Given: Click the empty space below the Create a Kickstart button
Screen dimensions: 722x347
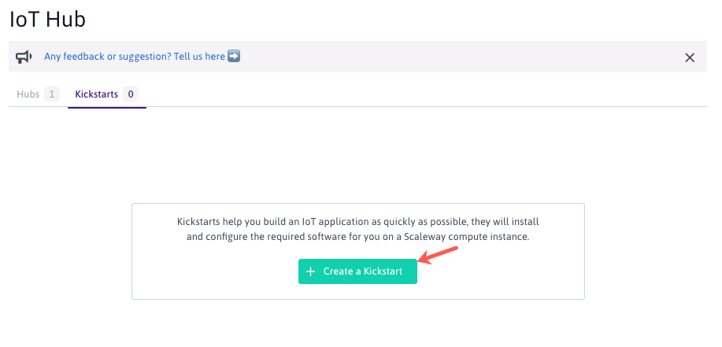Looking at the screenshot, I should click(357, 291).
